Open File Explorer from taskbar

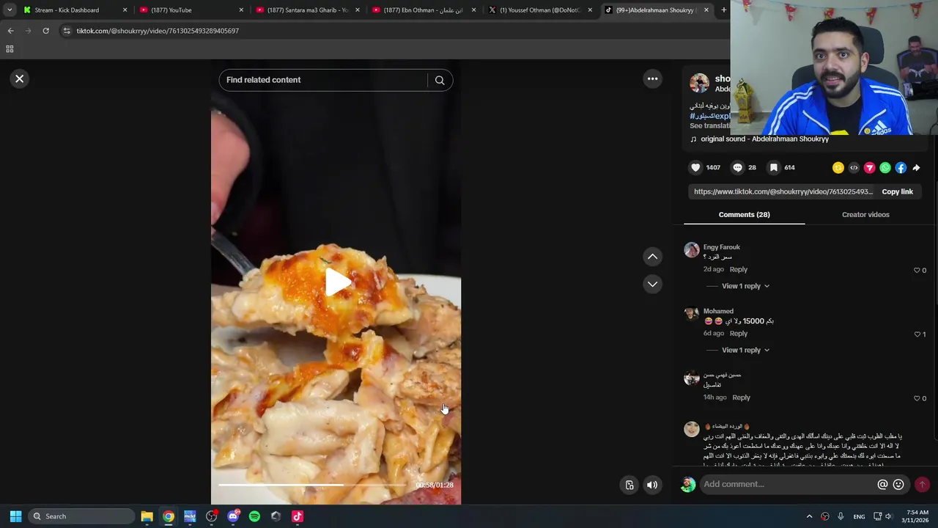coord(147,516)
